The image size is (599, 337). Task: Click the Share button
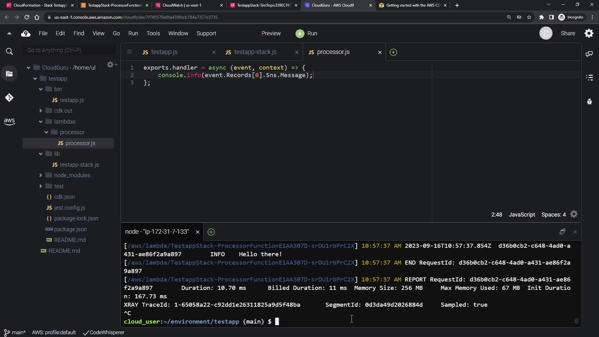567,33
